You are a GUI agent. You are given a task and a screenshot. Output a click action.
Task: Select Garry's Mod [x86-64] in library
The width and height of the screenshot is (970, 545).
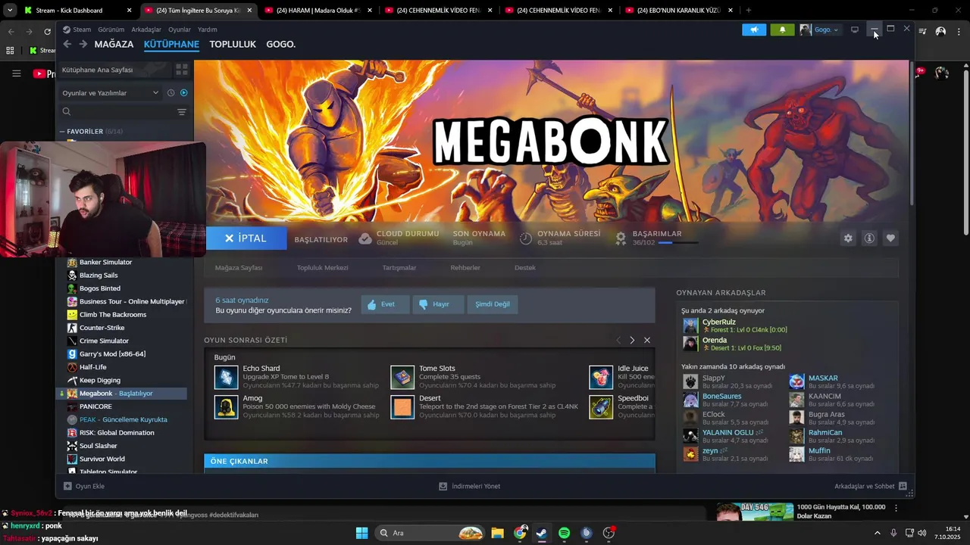[x=112, y=354]
